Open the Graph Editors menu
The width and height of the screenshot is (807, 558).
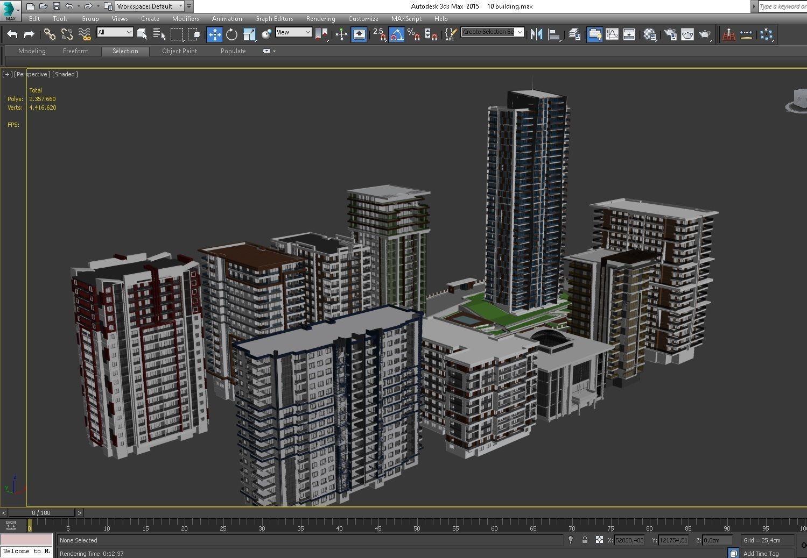274,18
